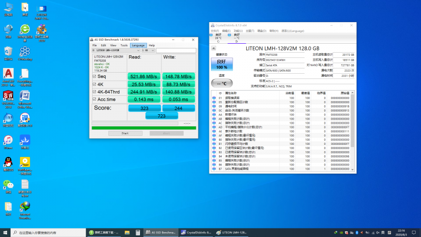
Task: Open the File menu in AS SSD Benchmark
Action: point(95,45)
